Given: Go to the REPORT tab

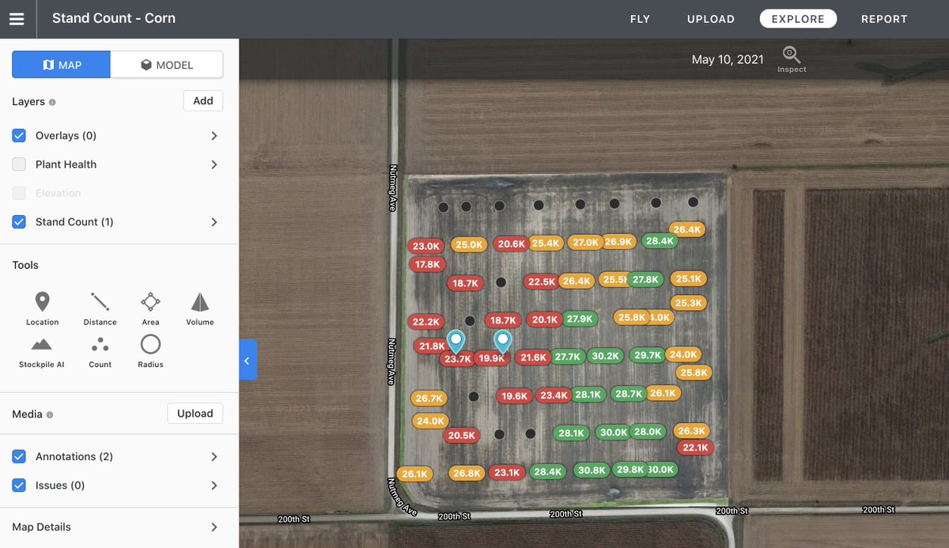Looking at the screenshot, I should click(884, 19).
